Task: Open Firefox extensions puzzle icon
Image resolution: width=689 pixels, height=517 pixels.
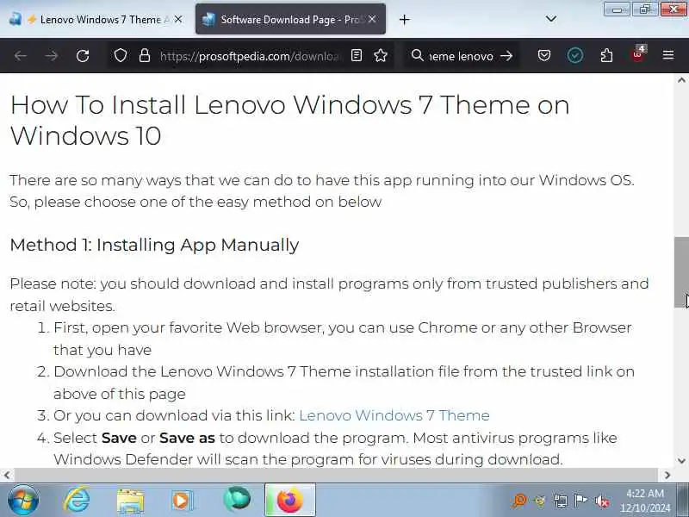Action: pyautogui.click(x=606, y=55)
